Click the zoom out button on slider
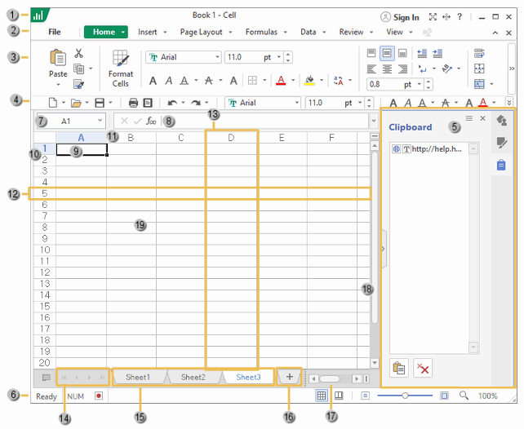The width and height of the screenshot is (524, 429). click(x=366, y=396)
